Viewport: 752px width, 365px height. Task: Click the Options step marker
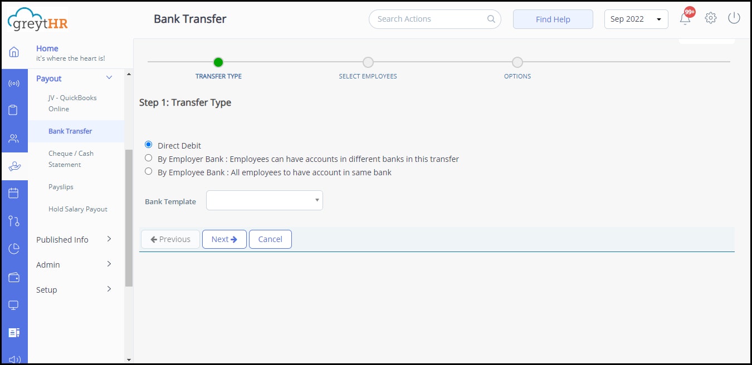517,62
